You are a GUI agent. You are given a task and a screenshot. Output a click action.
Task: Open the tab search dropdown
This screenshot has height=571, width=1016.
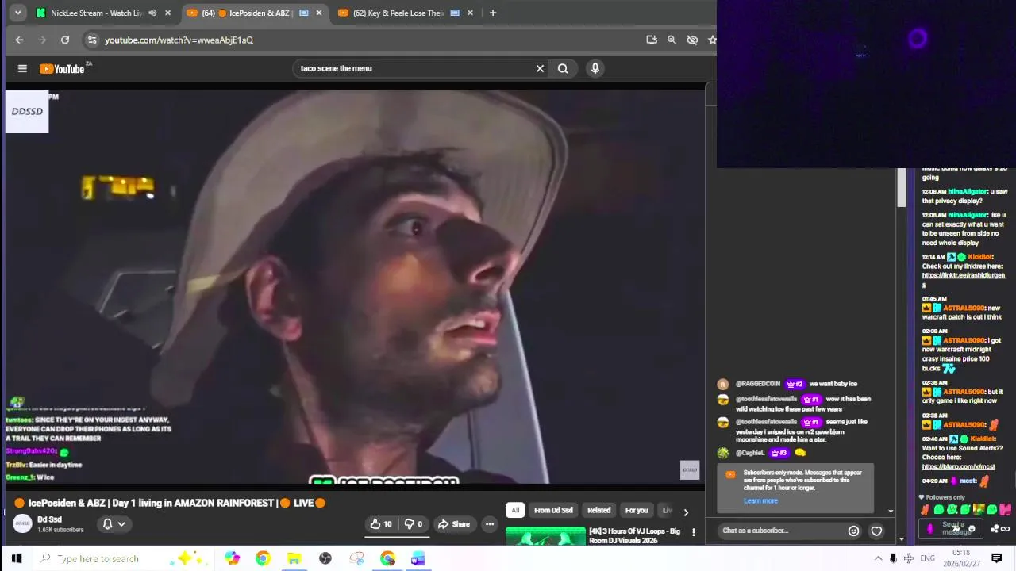[17, 13]
